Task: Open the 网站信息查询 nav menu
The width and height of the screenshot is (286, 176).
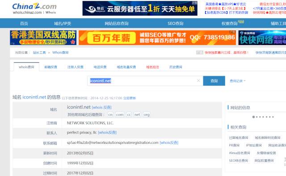Action: click(x=116, y=23)
